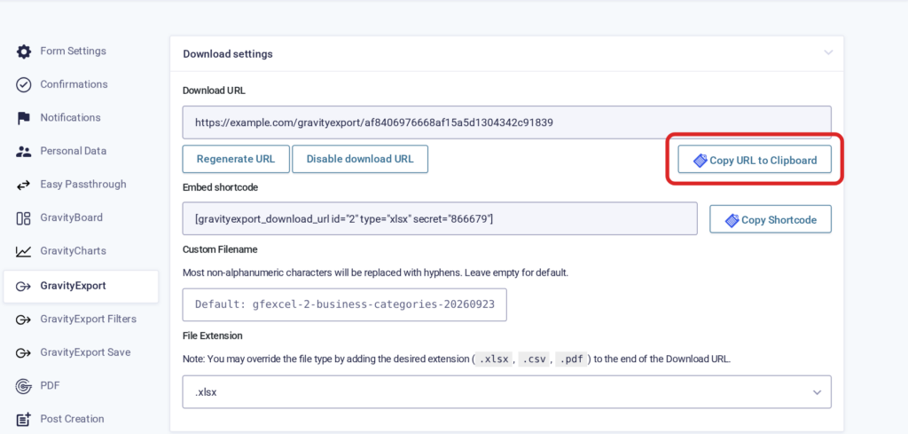Click the Confirmations checkmark icon
The width and height of the screenshot is (908, 434).
[x=23, y=84]
